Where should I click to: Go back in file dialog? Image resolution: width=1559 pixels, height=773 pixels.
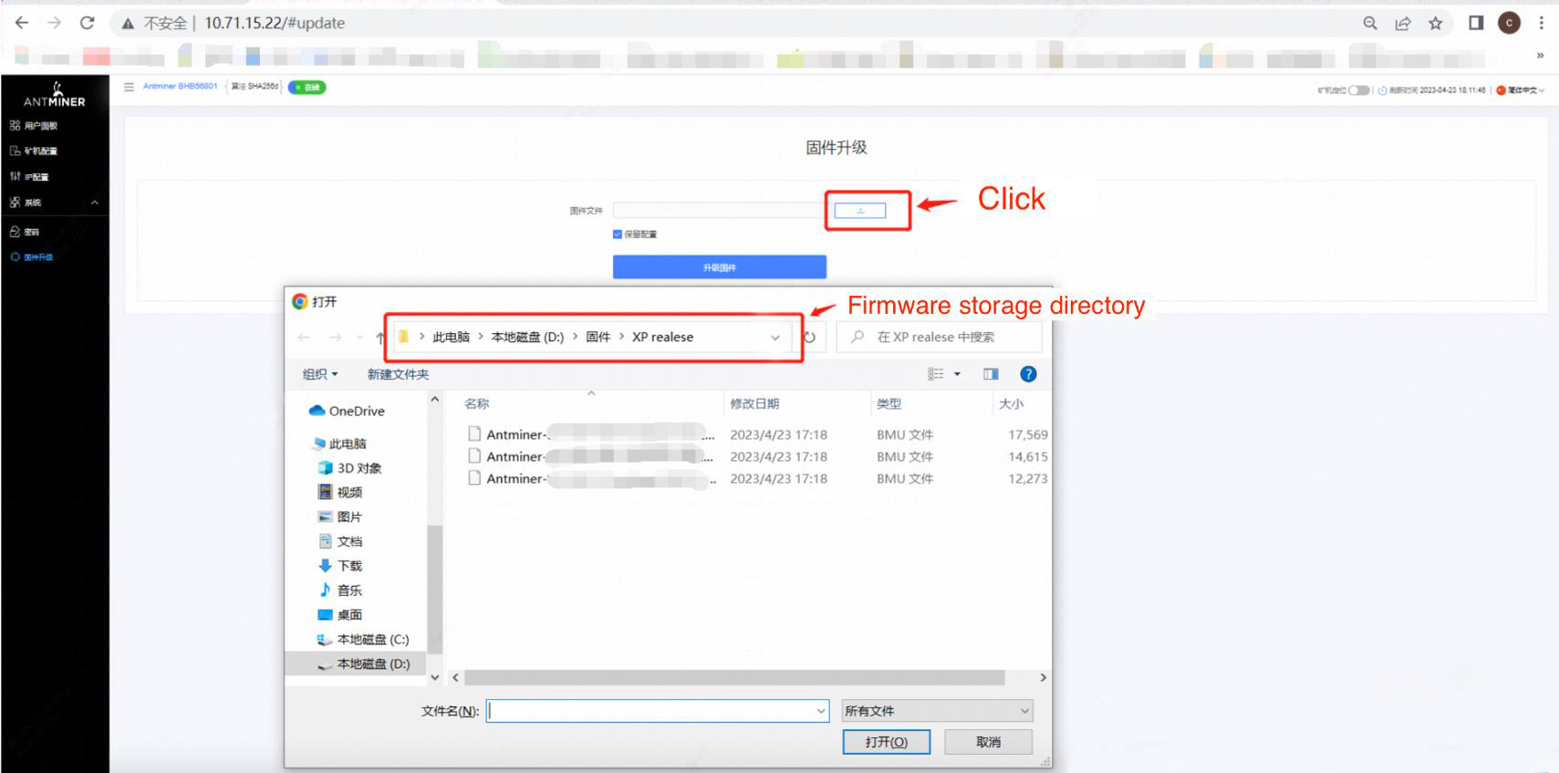tap(304, 338)
